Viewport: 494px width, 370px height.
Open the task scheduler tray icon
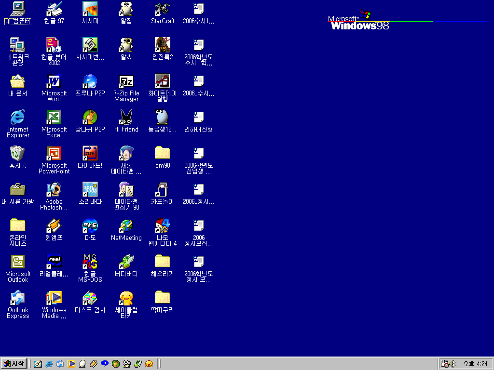pyautogui.click(x=444, y=364)
